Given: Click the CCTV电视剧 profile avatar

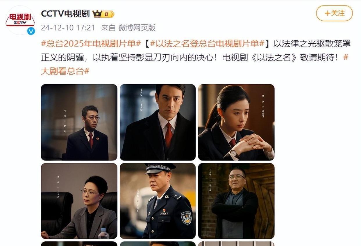Looking at the screenshot, I should point(20,20).
